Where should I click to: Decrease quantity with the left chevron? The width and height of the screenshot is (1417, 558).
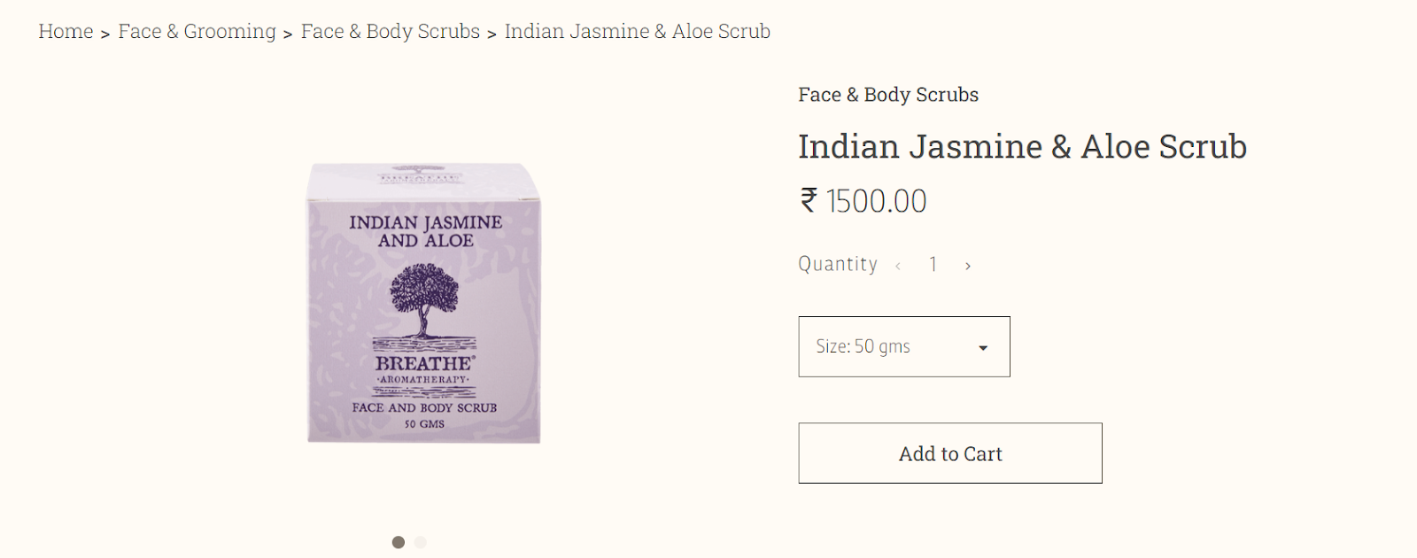[898, 266]
